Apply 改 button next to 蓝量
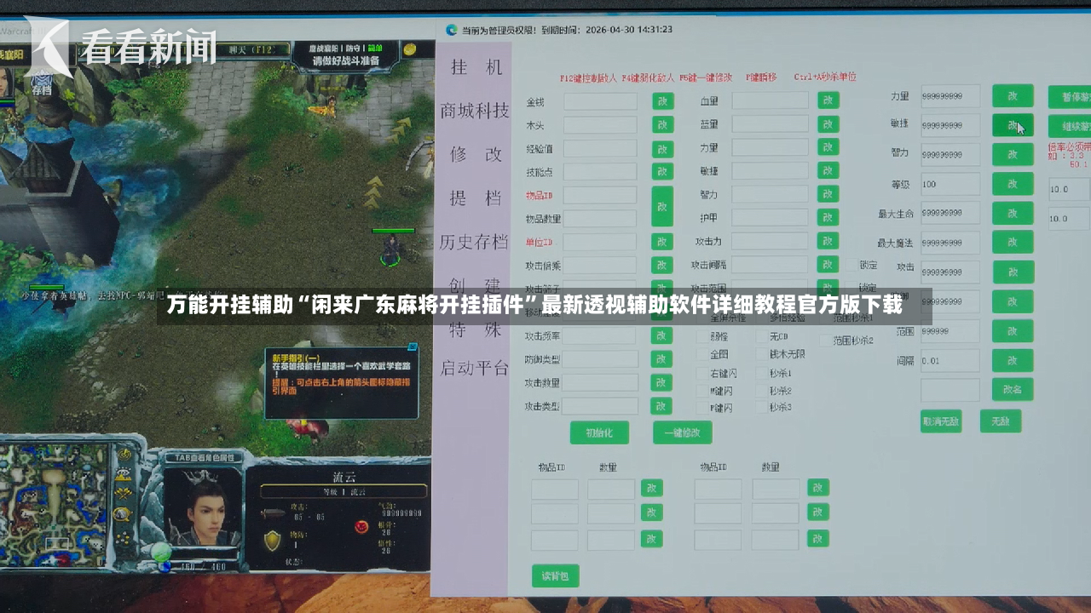The image size is (1091, 613). (x=828, y=124)
